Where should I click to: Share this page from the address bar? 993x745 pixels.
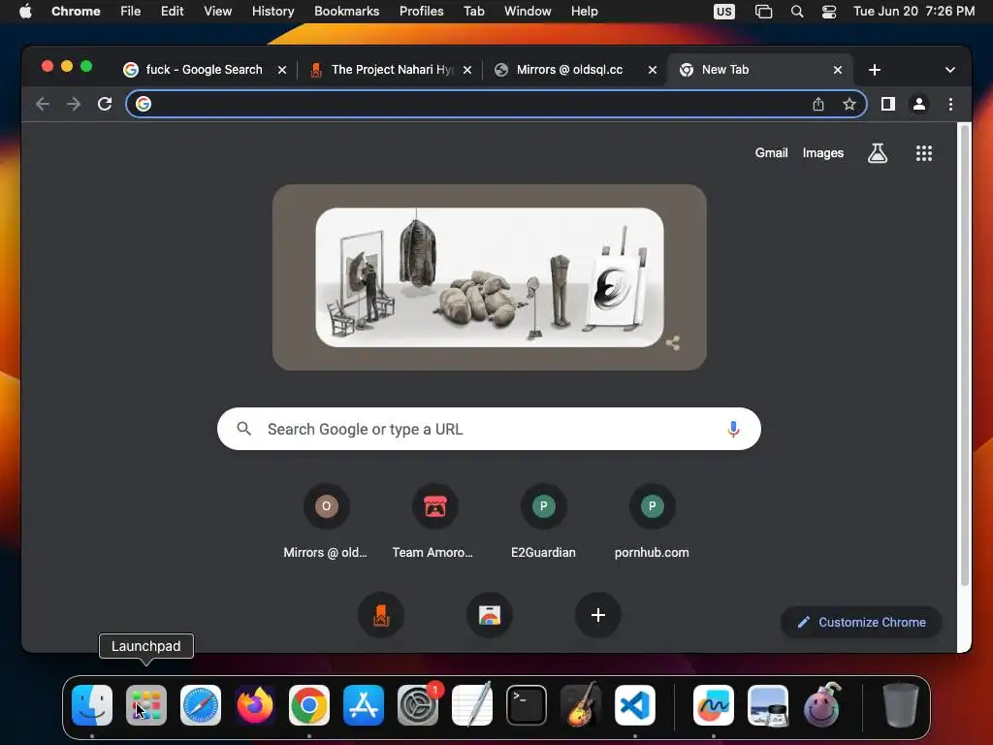tap(818, 104)
